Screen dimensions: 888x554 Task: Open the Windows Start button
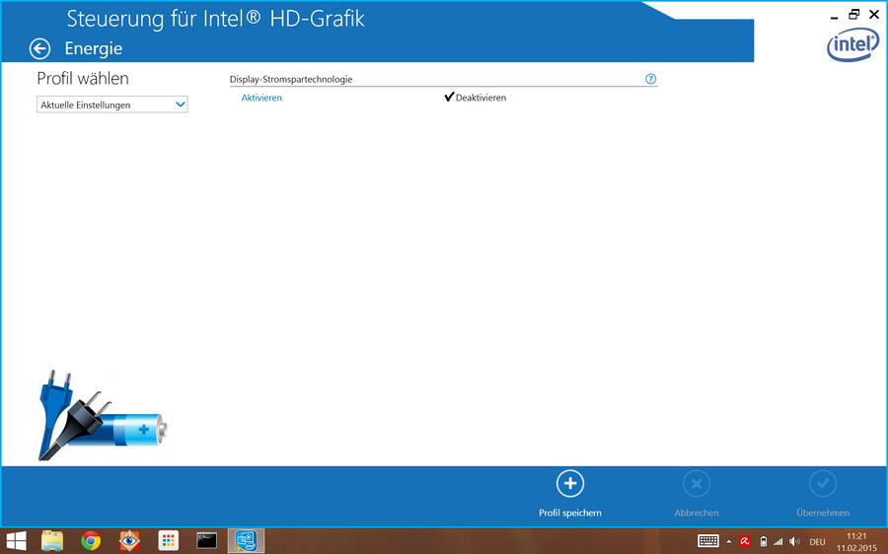tap(16, 541)
